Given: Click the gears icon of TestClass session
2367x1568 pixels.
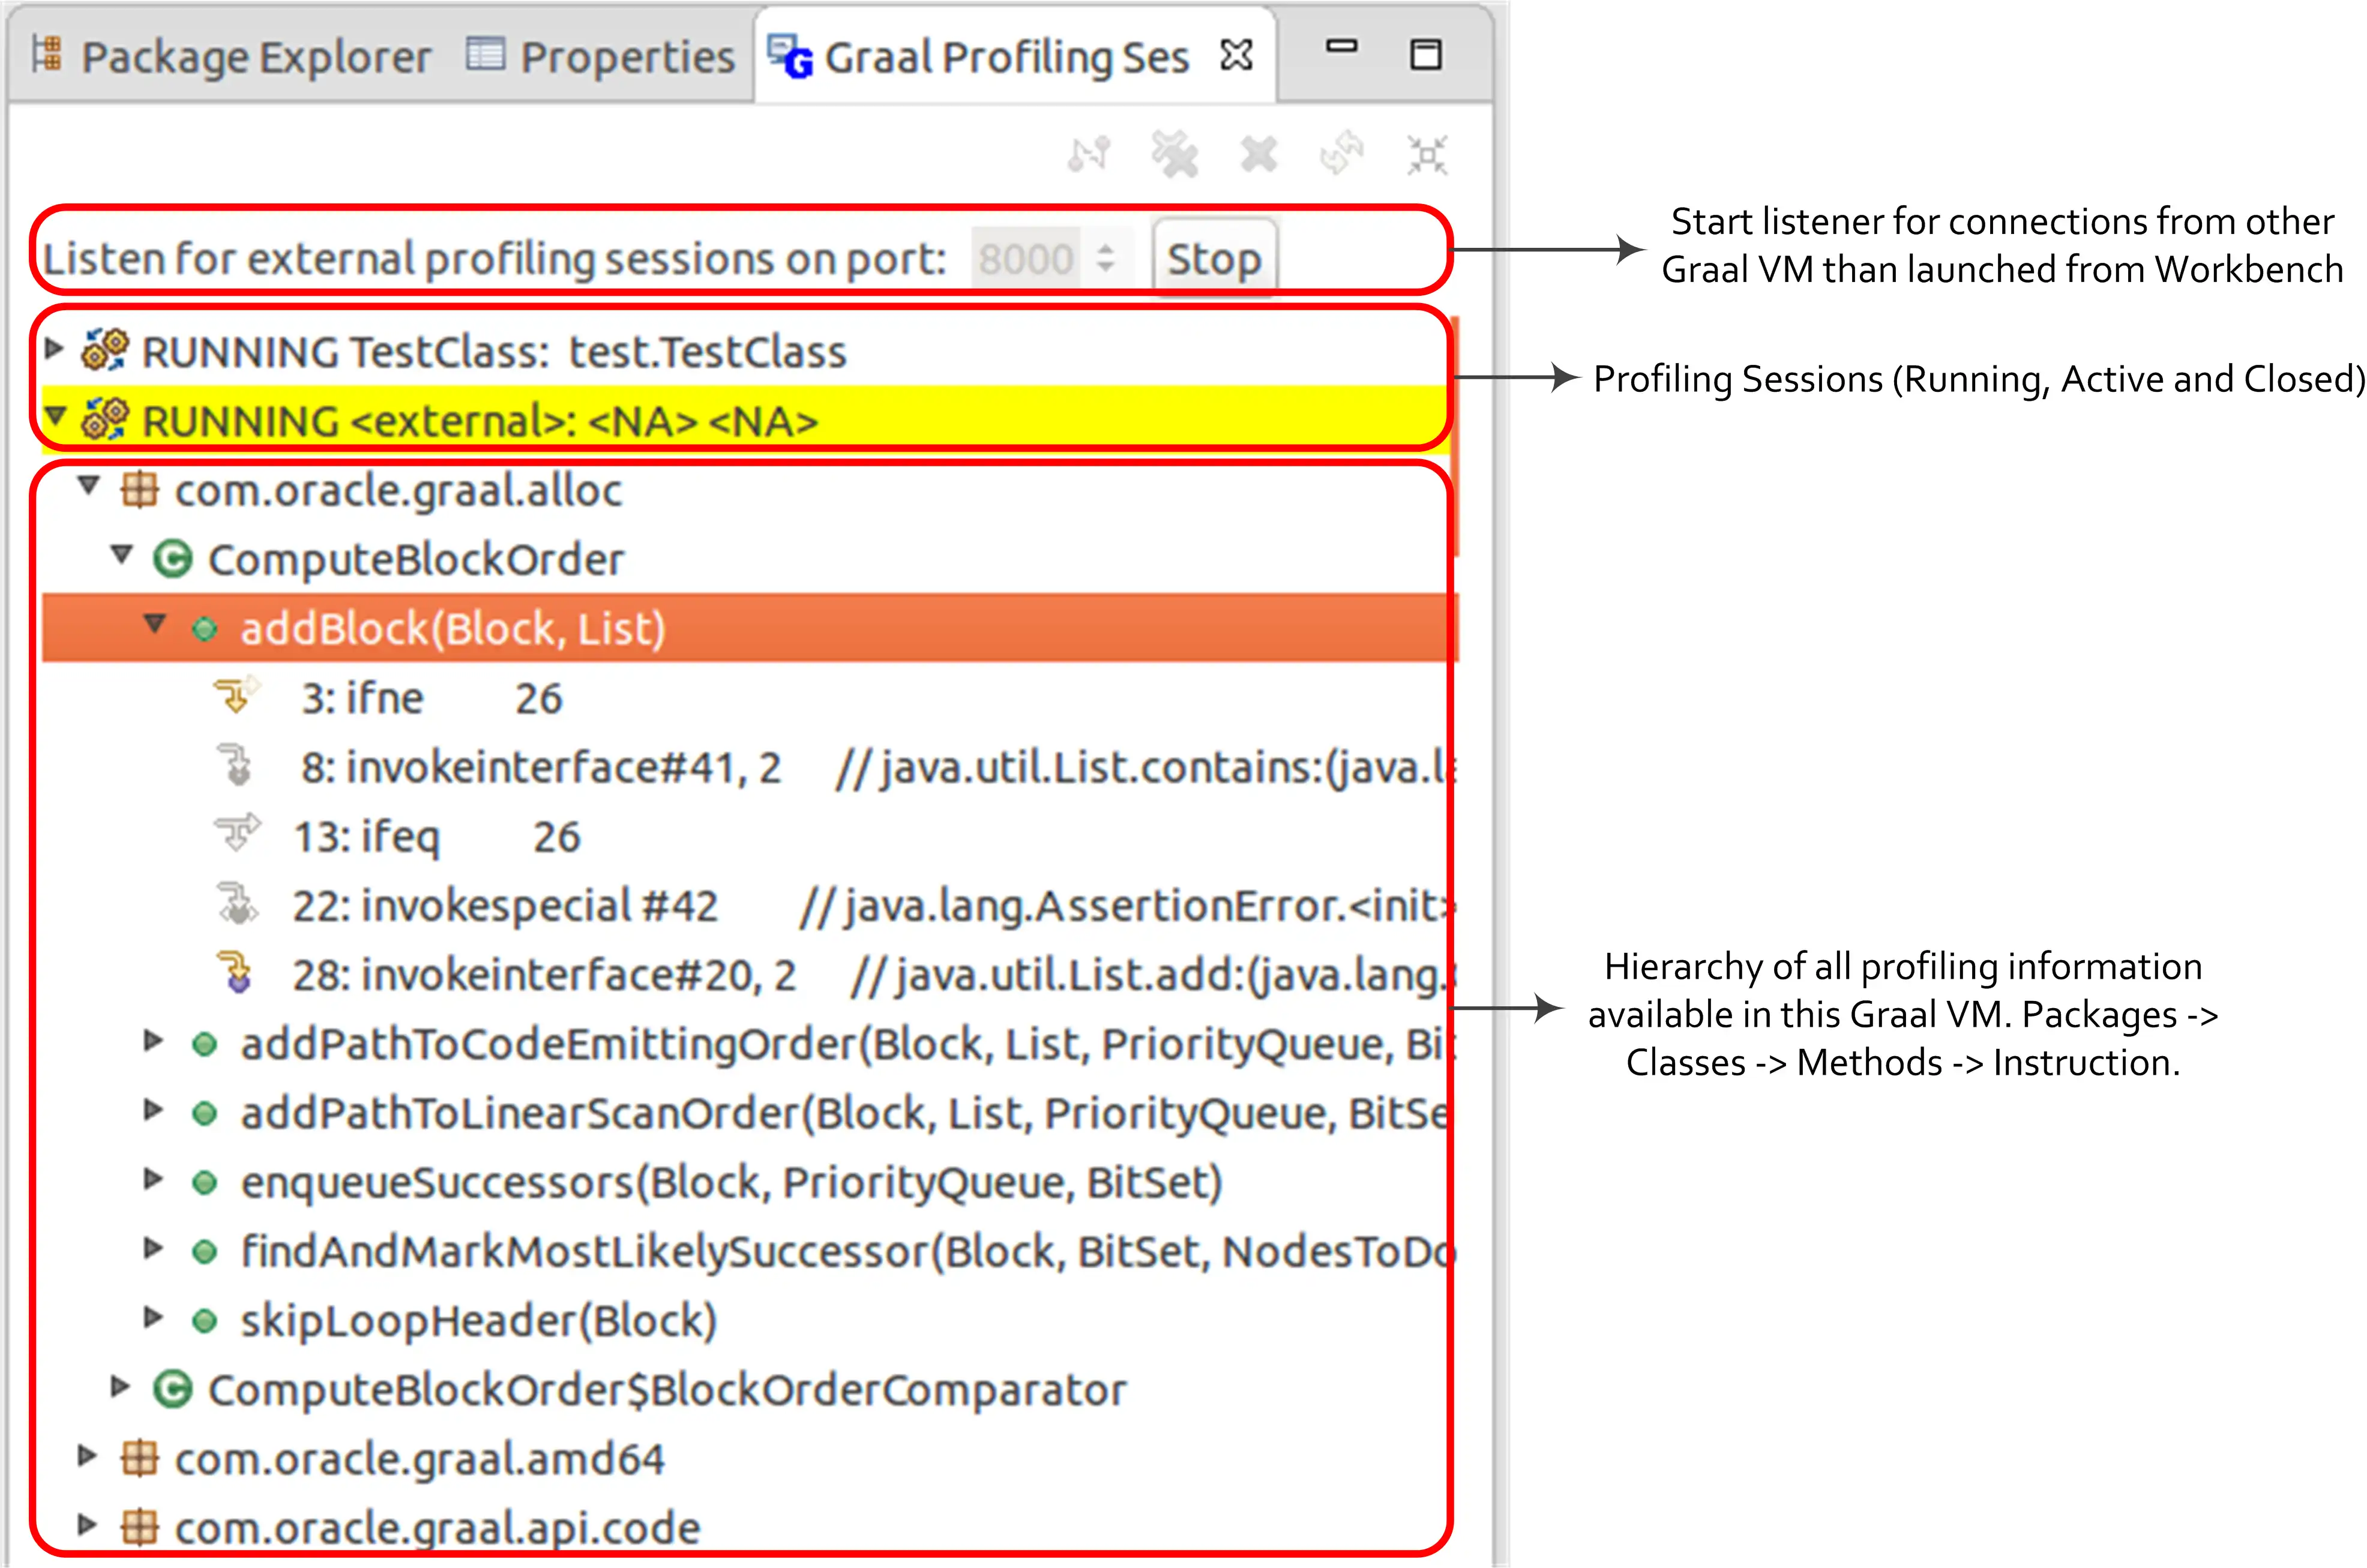Looking at the screenshot, I should pyautogui.click(x=105, y=350).
